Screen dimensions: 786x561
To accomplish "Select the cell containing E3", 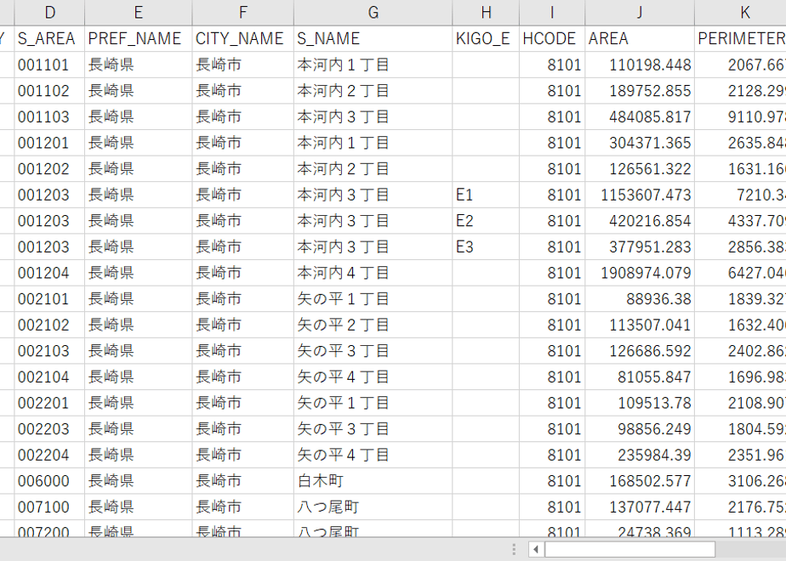I will 486,247.
